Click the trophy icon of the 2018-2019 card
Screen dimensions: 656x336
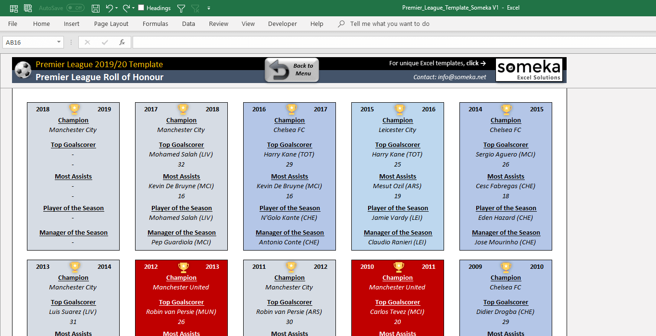coord(74,109)
